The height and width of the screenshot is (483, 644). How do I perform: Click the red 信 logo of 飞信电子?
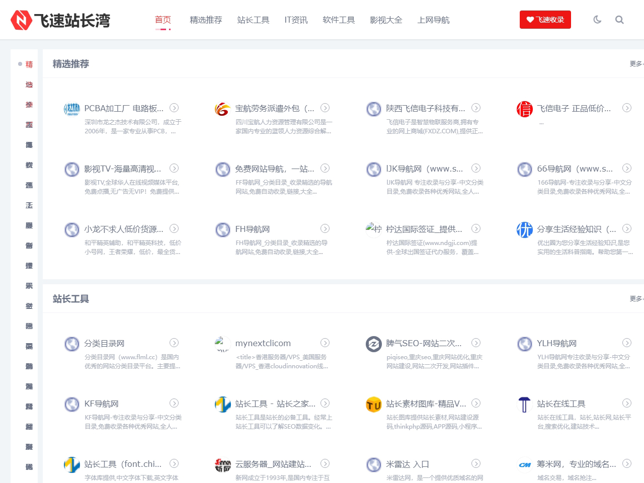(524, 109)
